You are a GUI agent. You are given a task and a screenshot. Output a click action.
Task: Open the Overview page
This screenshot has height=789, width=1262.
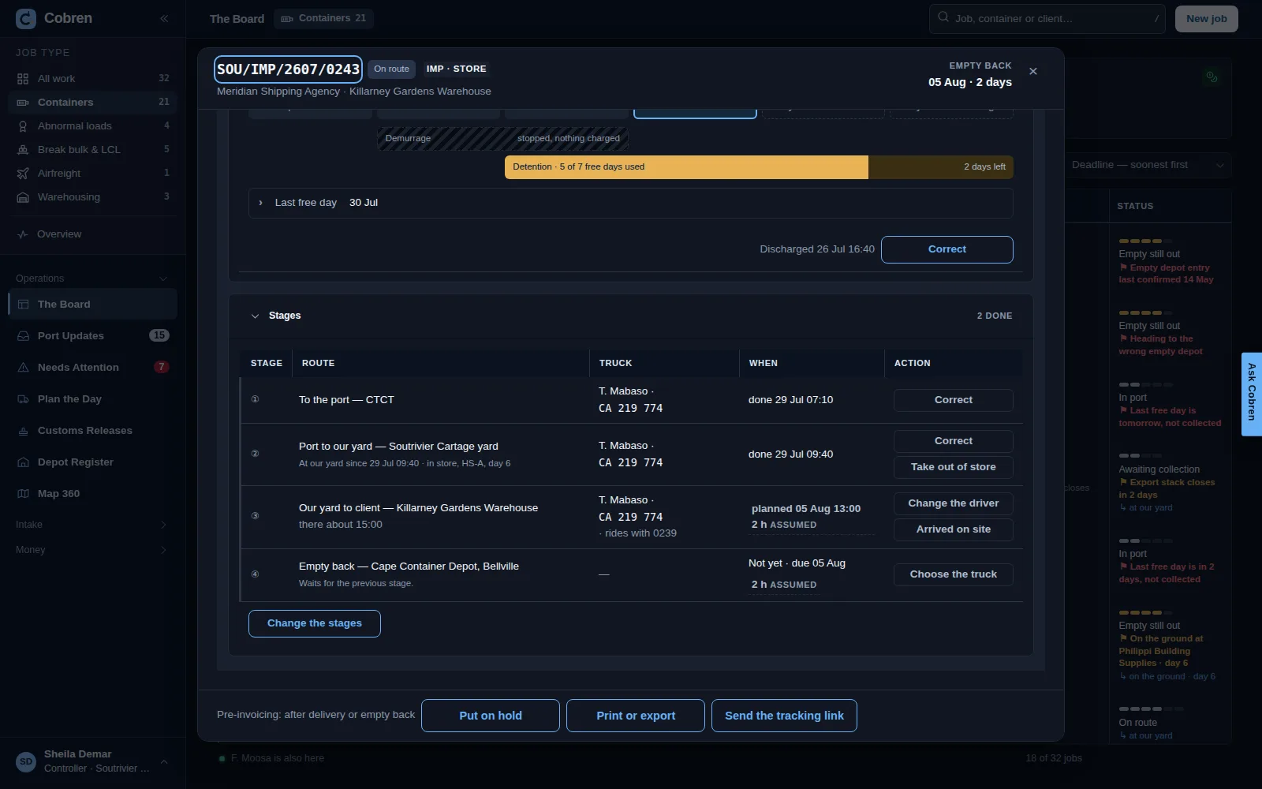click(x=92, y=234)
